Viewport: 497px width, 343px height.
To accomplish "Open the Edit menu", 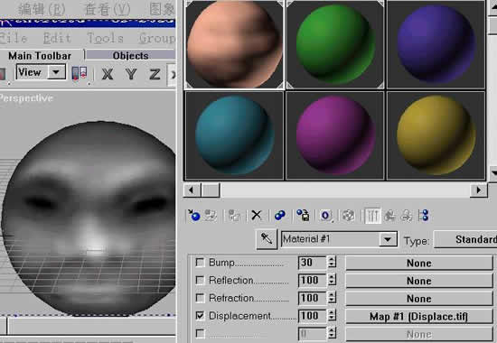I will coord(57,38).
